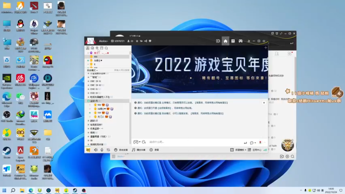Click the search magnifier above member list

pyautogui.click(x=106, y=48)
